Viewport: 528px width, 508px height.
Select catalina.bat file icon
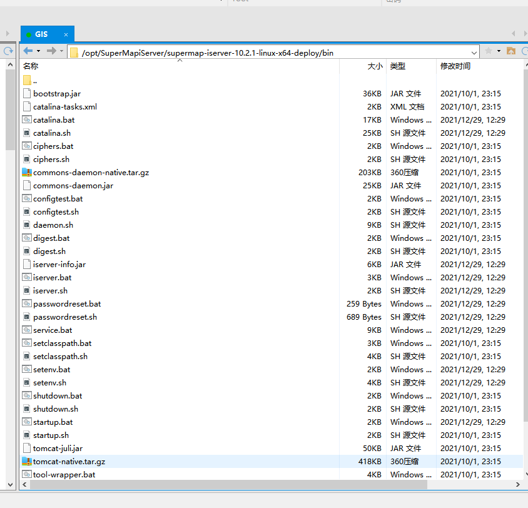click(27, 119)
